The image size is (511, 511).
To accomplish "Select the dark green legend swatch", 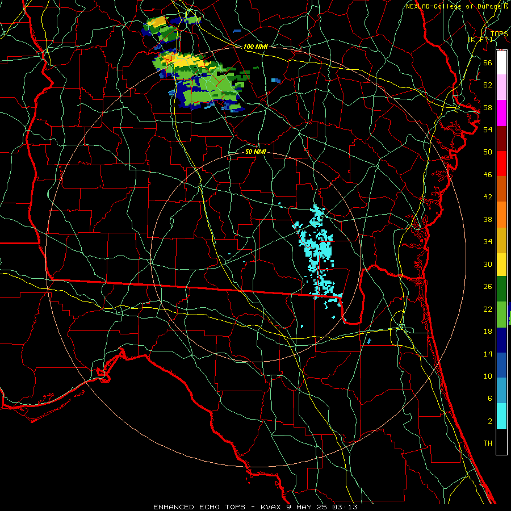I will 501,289.
